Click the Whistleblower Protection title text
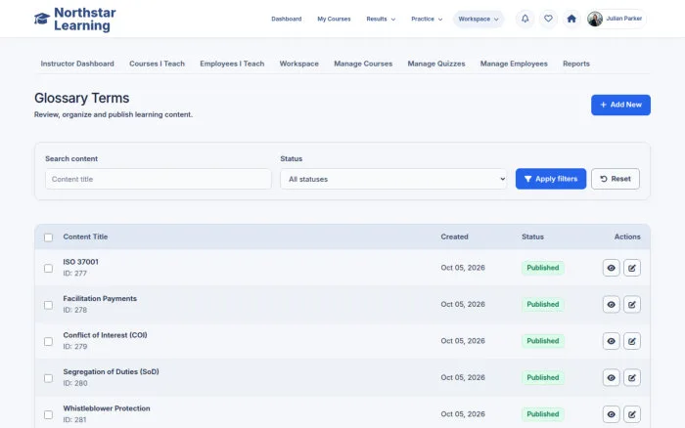The height and width of the screenshot is (428, 685). tap(107, 408)
